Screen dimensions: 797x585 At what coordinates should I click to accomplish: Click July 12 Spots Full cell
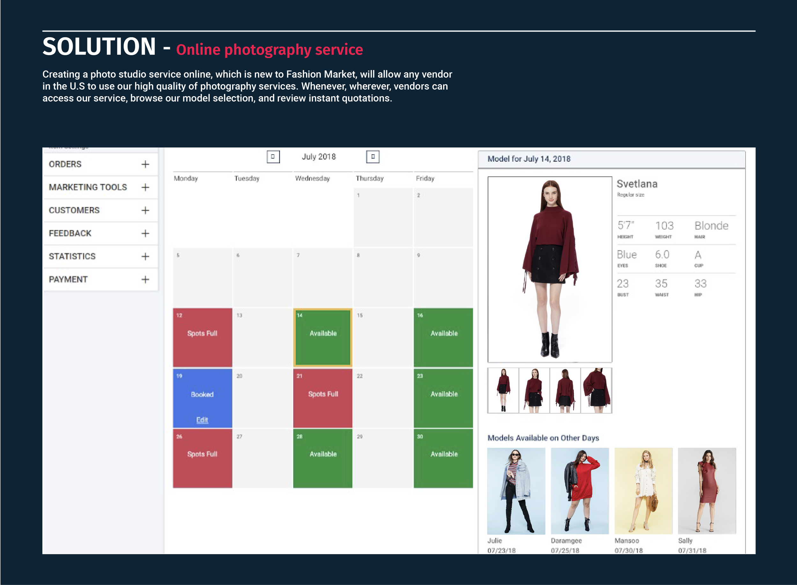pos(202,337)
